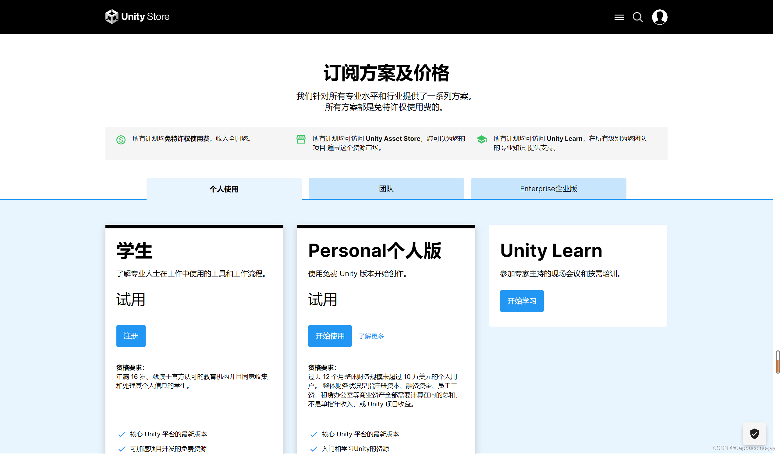Click the Unity cube logo icon
The height and width of the screenshot is (454, 780).
[x=112, y=17]
